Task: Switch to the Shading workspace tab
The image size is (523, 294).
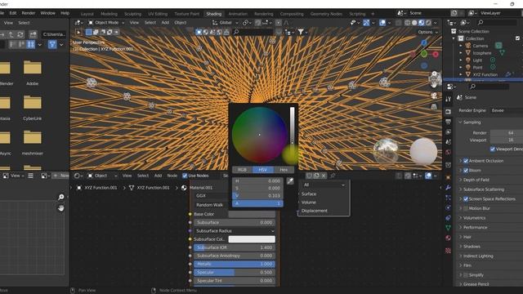Action: click(x=214, y=14)
